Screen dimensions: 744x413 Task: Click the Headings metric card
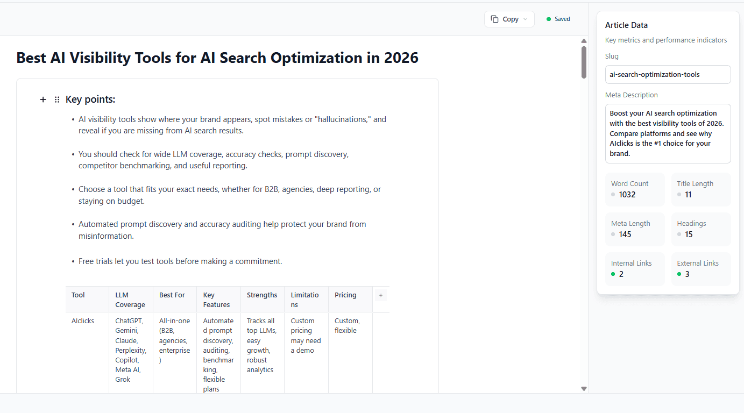701,229
